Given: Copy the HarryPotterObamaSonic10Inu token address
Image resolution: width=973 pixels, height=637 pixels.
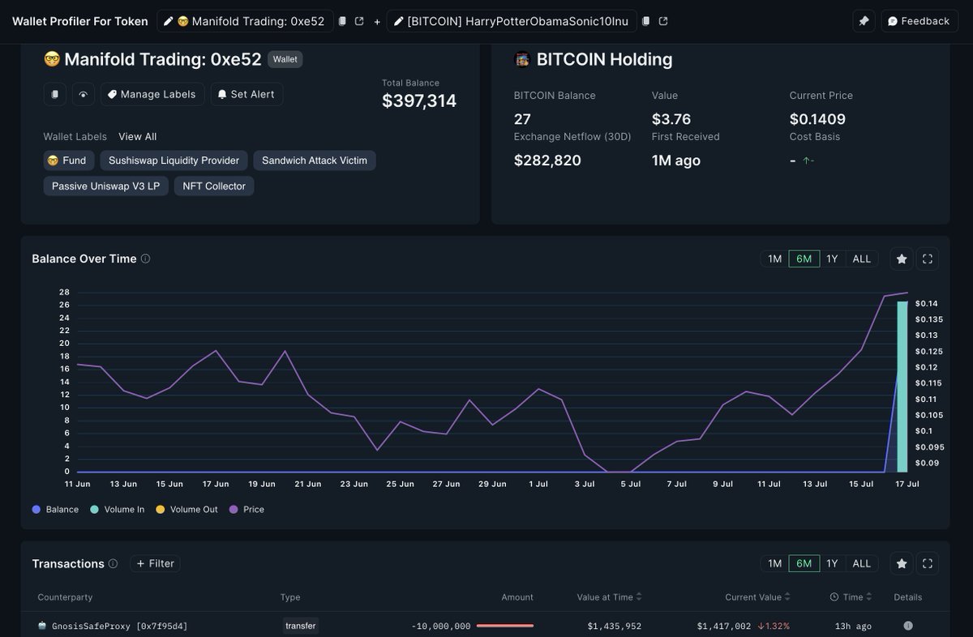Looking at the screenshot, I should (646, 21).
